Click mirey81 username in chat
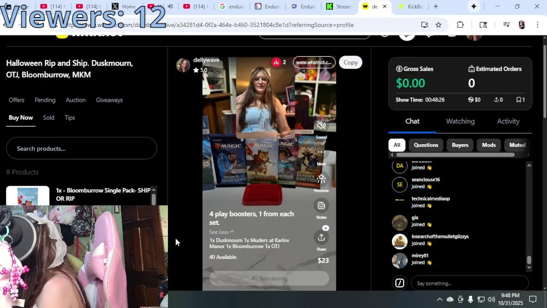The height and width of the screenshot is (308, 547). coord(420,255)
